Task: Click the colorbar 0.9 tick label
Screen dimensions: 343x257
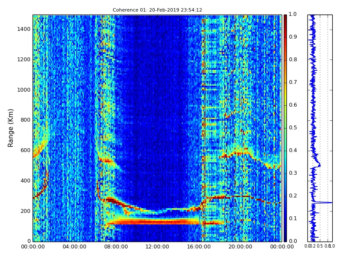Action: (x=293, y=37)
